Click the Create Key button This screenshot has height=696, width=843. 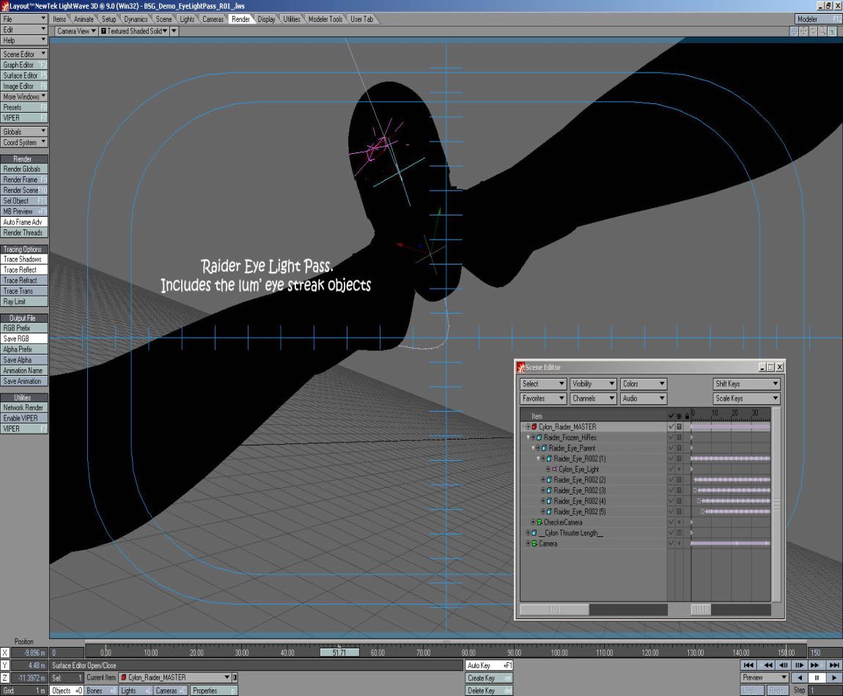click(489, 678)
